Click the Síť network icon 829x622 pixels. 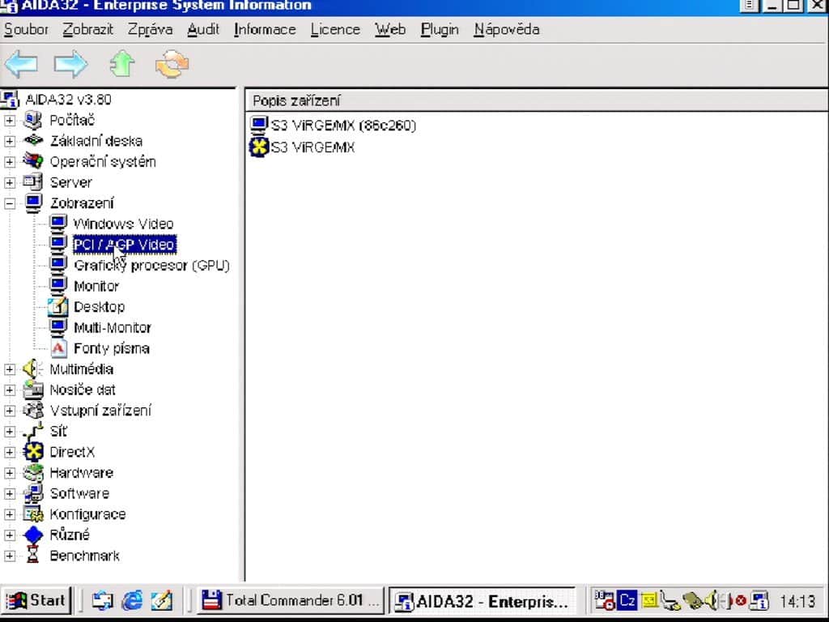[x=32, y=431]
